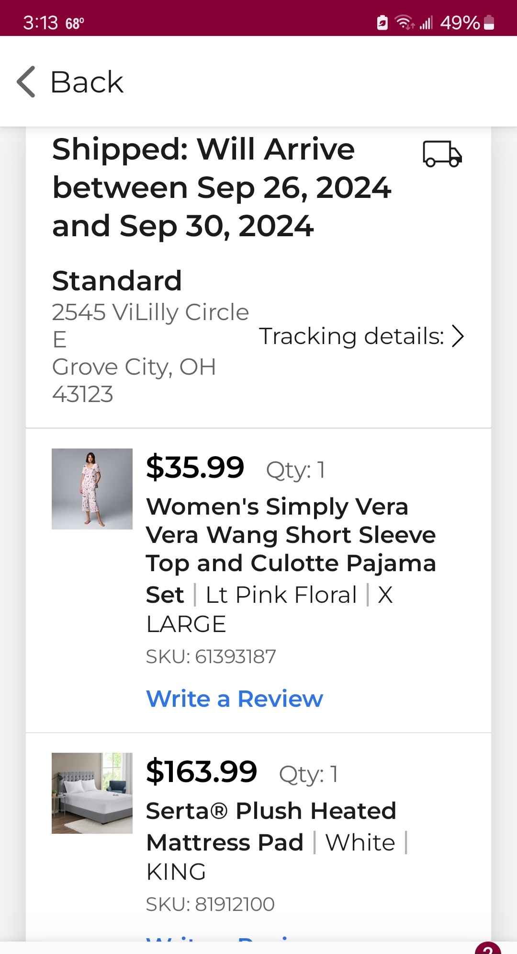Tap the cellular signal bars icon
This screenshot has width=517, height=954.
tap(426, 23)
